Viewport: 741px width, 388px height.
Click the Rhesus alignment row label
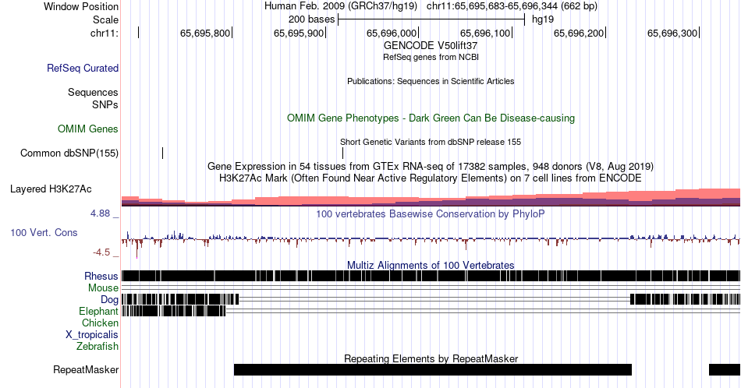coord(101,276)
